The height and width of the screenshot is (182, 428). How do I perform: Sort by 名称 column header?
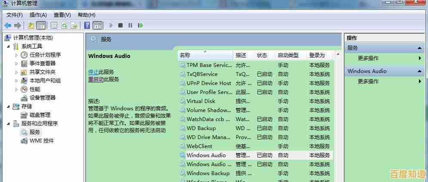coord(206,55)
